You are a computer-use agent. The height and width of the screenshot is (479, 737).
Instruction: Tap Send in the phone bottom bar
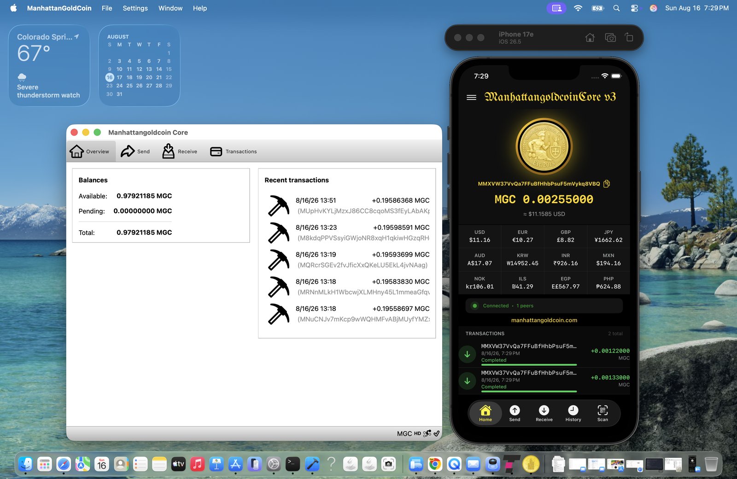pyautogui.click(x=515, y=413)
